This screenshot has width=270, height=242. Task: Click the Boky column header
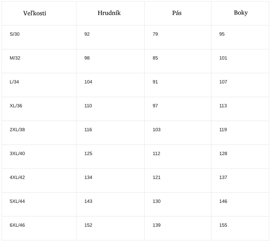[240, 13]
